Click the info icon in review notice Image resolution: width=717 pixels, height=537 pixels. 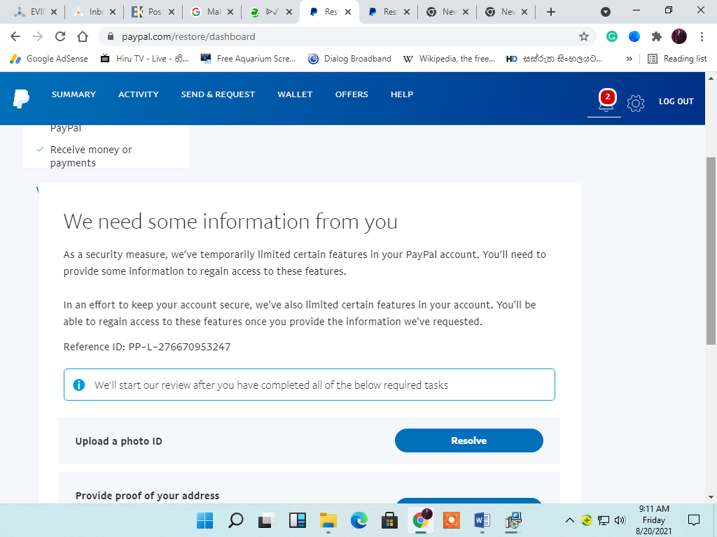coord(78,385)
